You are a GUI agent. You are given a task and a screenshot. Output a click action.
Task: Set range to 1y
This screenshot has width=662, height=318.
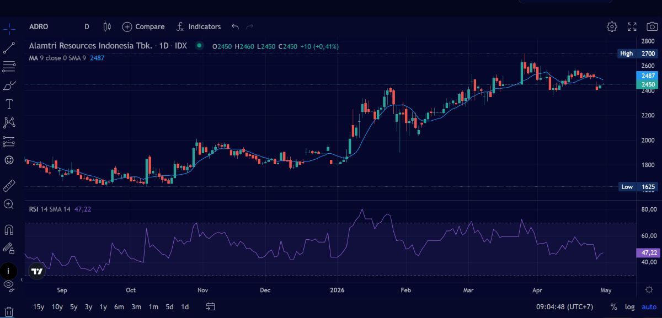(103, 306)
